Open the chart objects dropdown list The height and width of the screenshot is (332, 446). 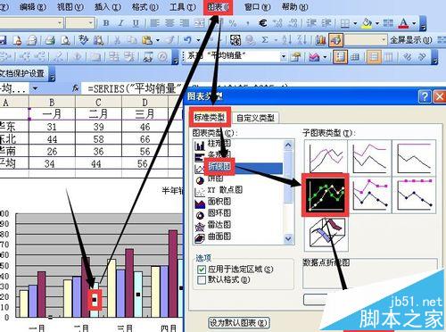tap(284, 56)
